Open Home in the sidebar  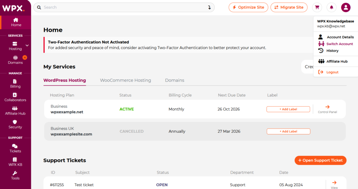16,22
